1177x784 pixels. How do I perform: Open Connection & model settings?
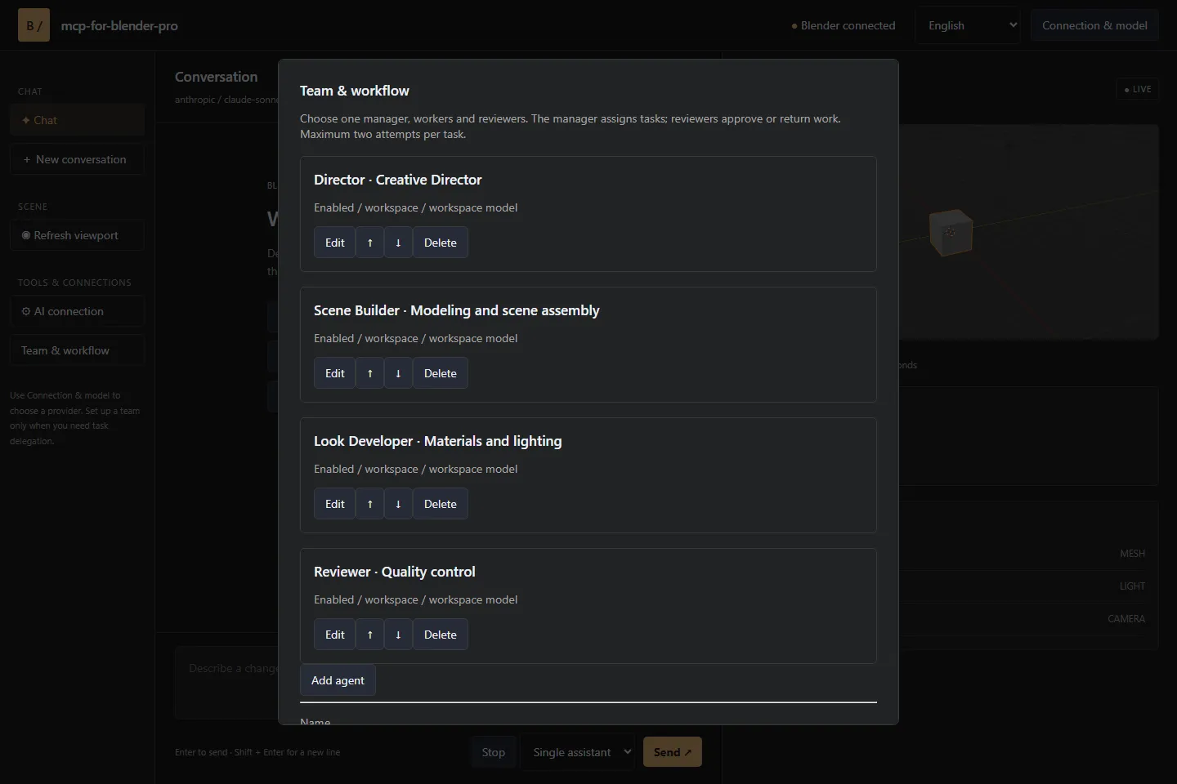1094,25
